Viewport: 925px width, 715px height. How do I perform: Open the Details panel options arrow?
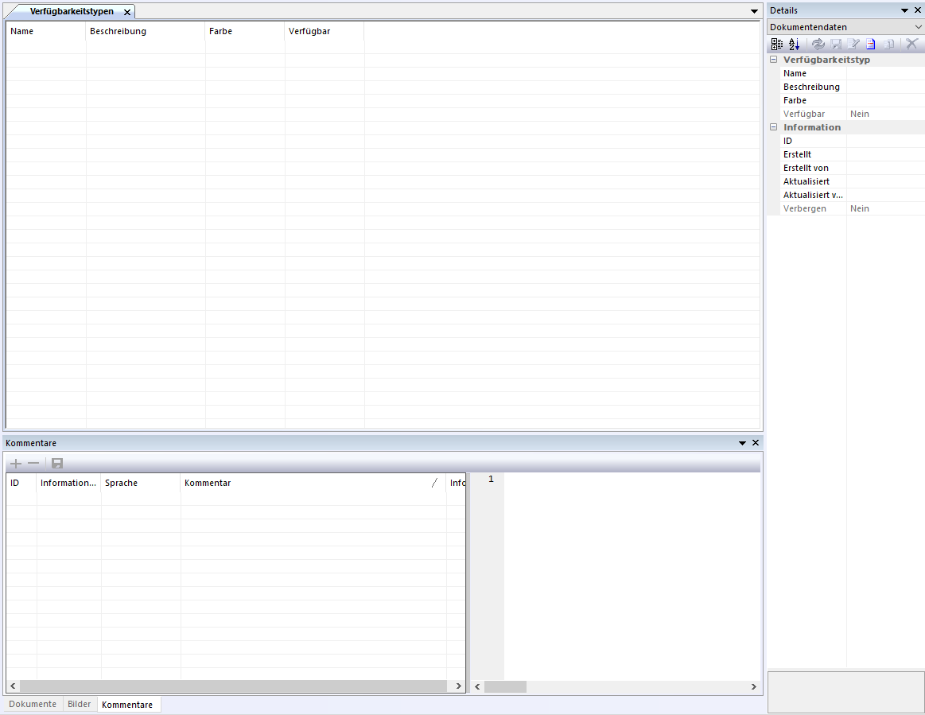click(904, 10)
